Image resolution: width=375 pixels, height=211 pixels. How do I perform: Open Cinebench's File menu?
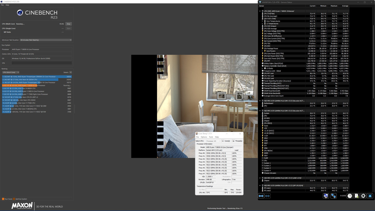coord(3,5)
